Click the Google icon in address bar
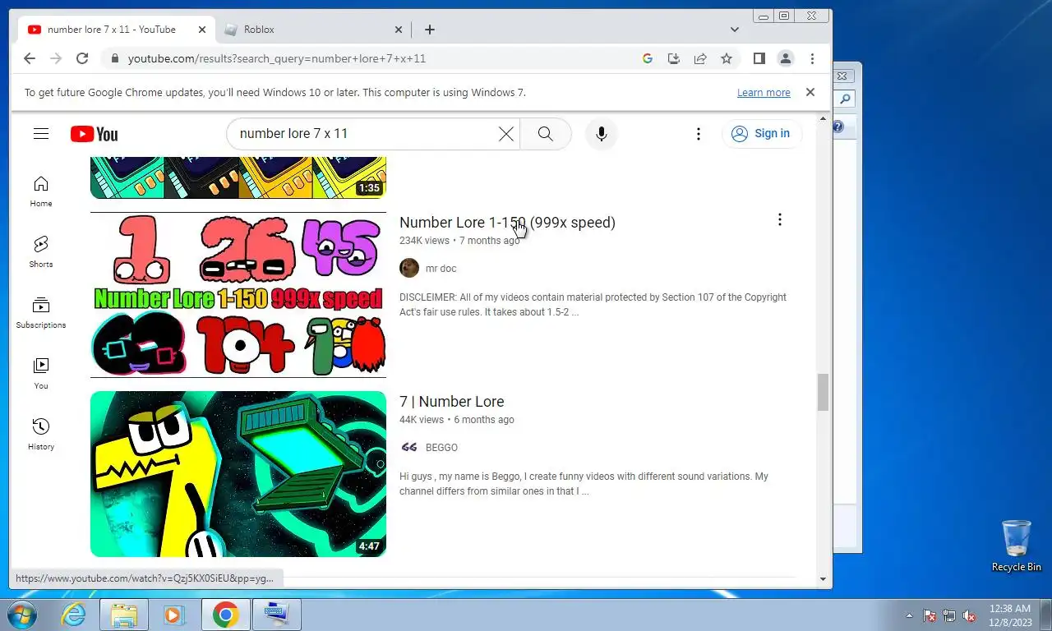1052x631 pixels. click(x=648, y=58)
